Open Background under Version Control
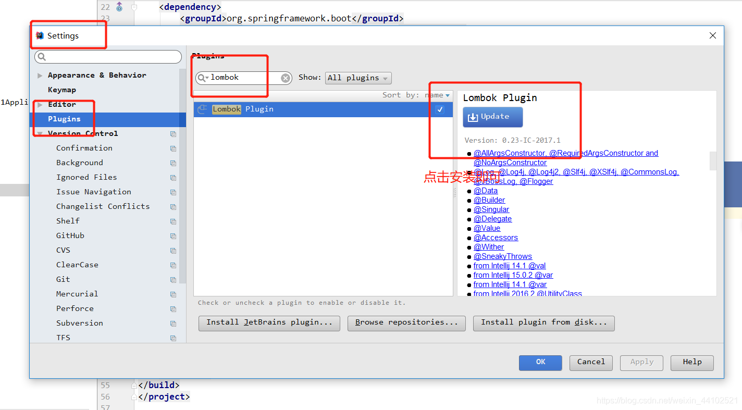The width and height of the screenshot is (742, 410). pos(80,163)
